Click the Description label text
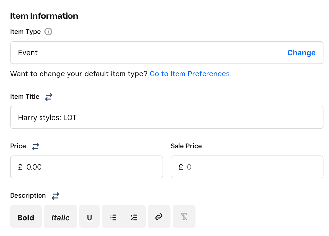Viewport: 329px width, 236px height. (x=28, y=196)
